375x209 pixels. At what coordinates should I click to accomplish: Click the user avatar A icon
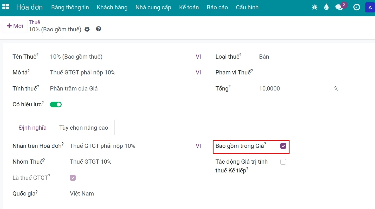coord(370,7)
